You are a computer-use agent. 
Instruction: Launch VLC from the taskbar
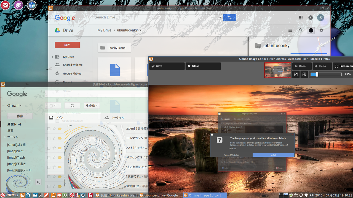pyautogui.click(x=53, y=195)
